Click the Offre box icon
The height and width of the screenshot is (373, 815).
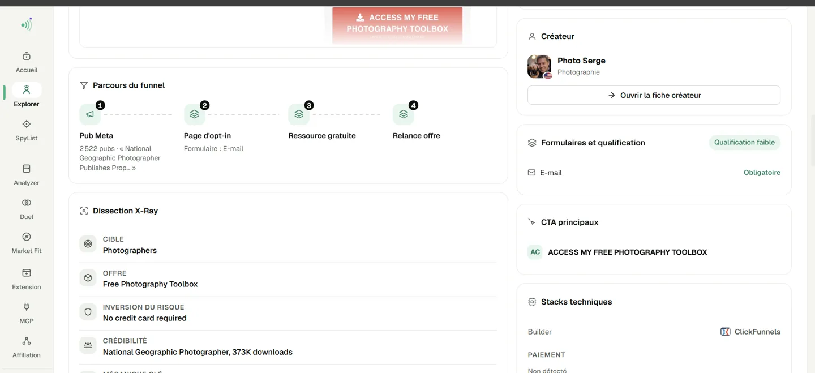88,278
